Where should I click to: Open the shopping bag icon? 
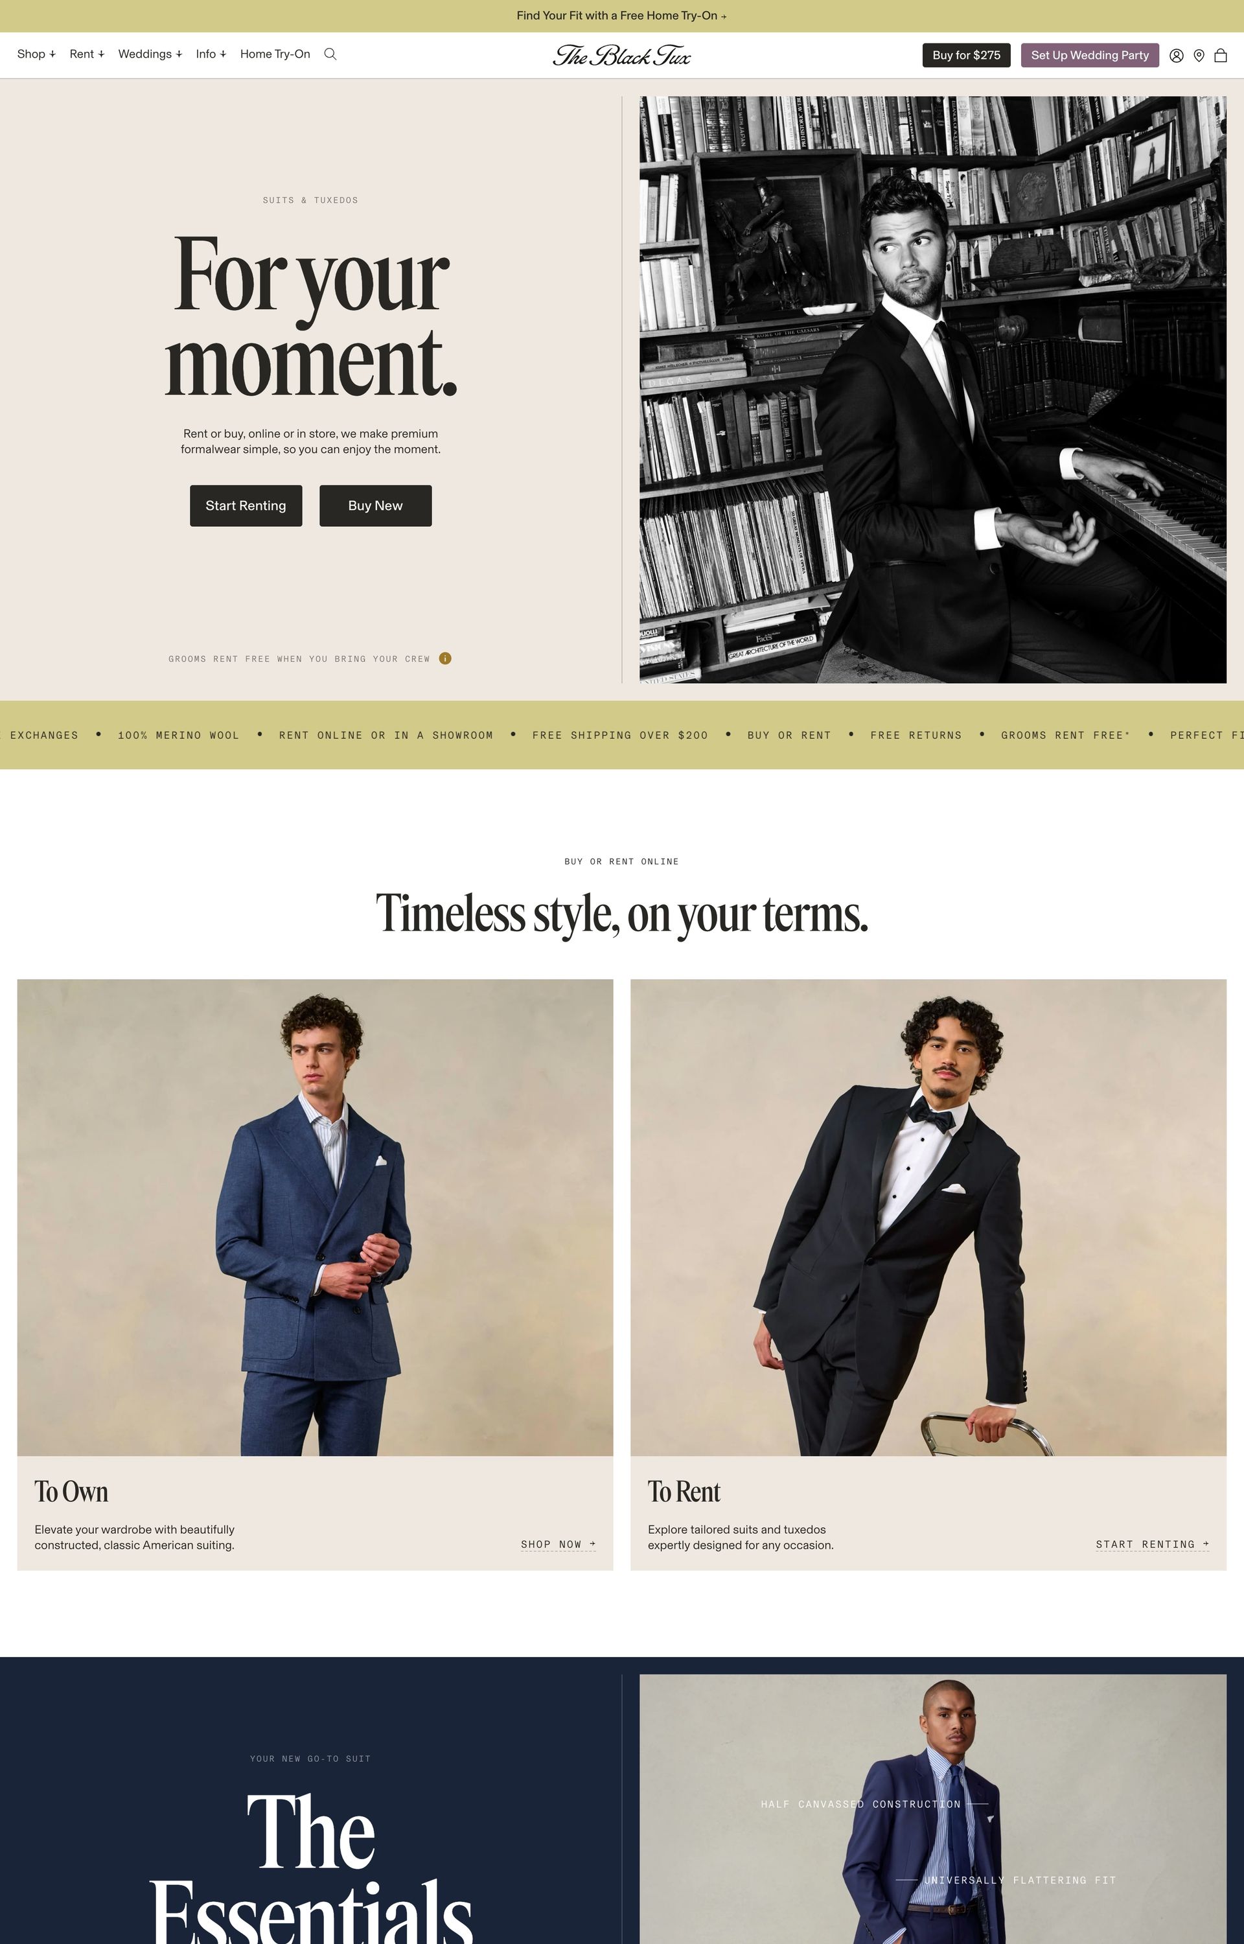tap(1221, 56)
